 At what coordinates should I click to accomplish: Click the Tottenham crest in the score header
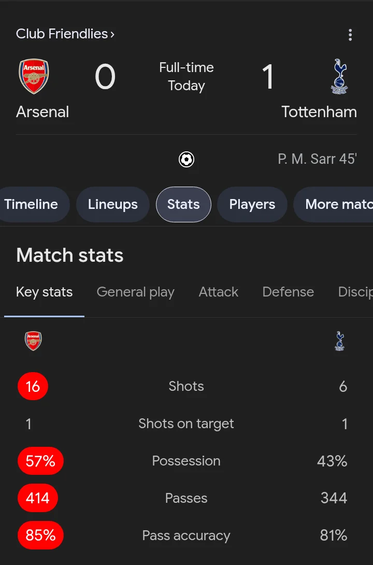[x=339, y=76]
